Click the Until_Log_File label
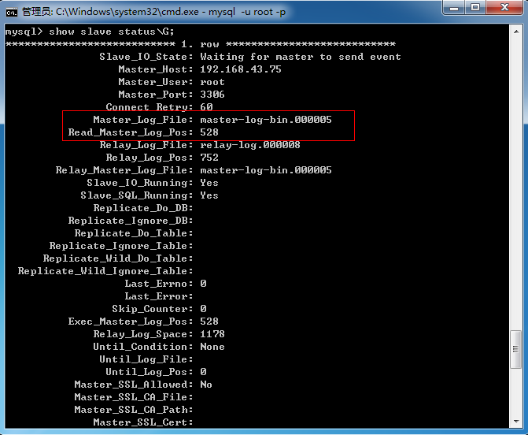 146,359
